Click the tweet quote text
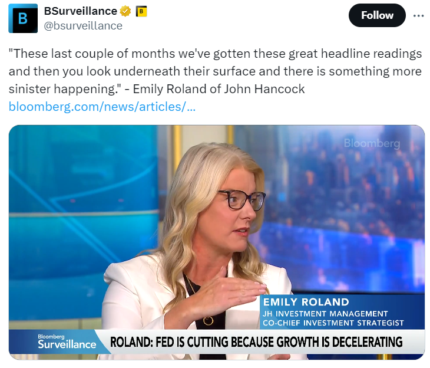This screenshot has height=368, width=430. [215, 71]
